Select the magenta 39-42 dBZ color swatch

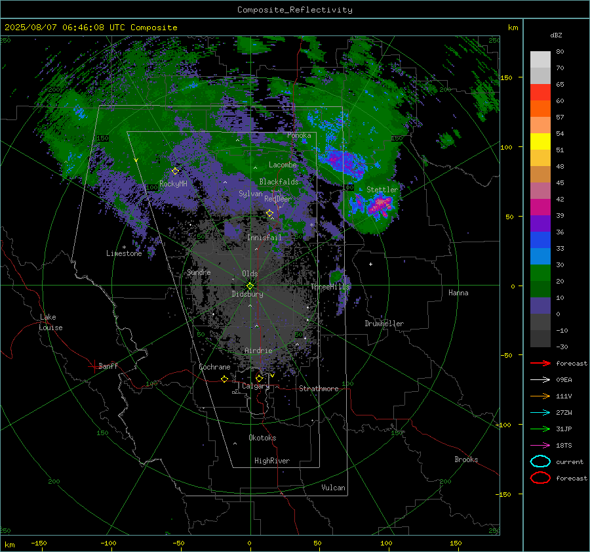pyautogui.click(x=540, y=207)
